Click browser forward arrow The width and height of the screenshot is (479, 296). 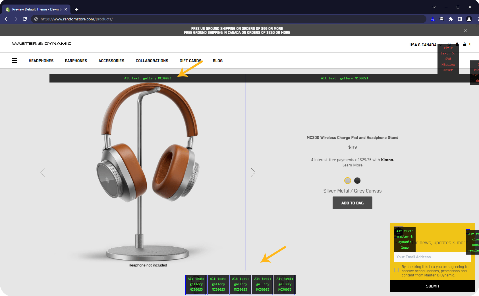pyautogui.click(x=16, y=19)
